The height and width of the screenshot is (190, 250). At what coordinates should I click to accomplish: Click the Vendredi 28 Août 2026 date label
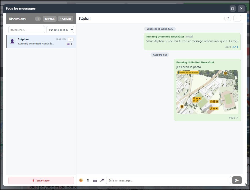[x=160, y=29]
